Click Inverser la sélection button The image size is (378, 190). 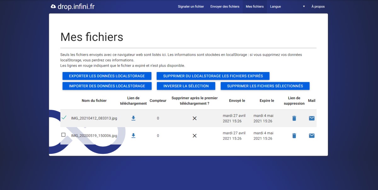(x=186, y=86)
